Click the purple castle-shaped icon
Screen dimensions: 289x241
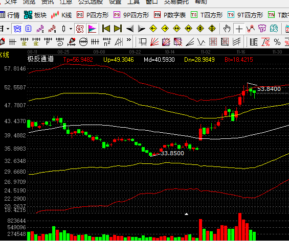click(262, 29)
